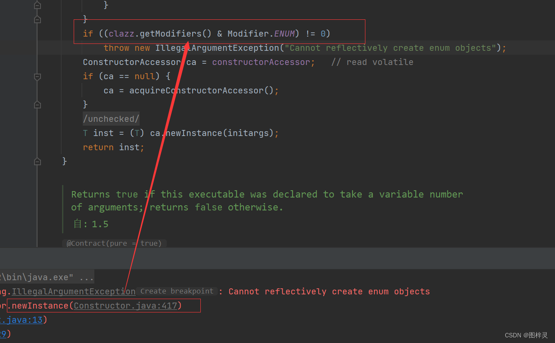Image resolution: width=555 pixels, height=343 pixels.
Task: Click the 'return inst;' statement
Action: tap(114, 147)
